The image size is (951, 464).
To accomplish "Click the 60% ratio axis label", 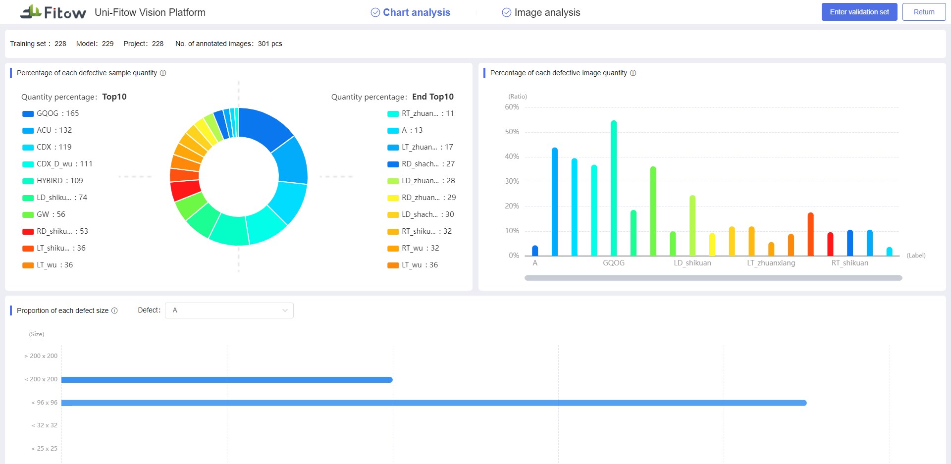I will click(512, 107).
